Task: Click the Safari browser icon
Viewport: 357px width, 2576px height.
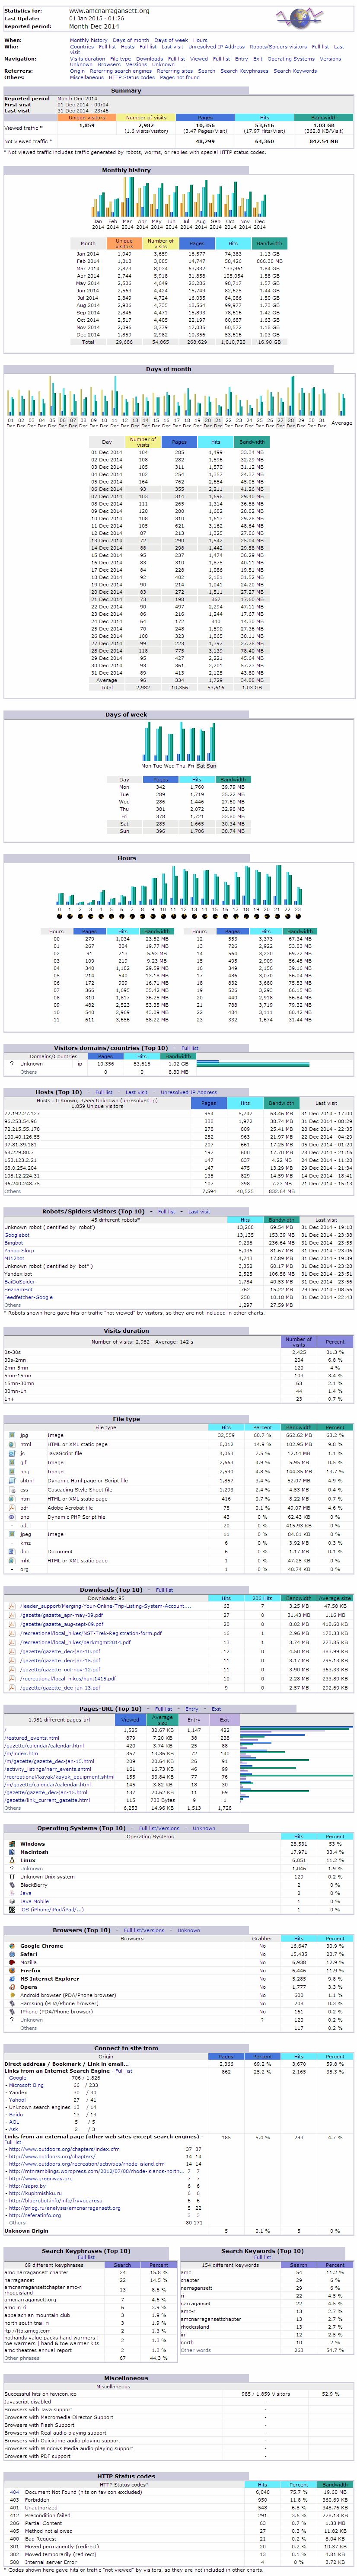Action: pyautogui.click(x=12, y=1954)
